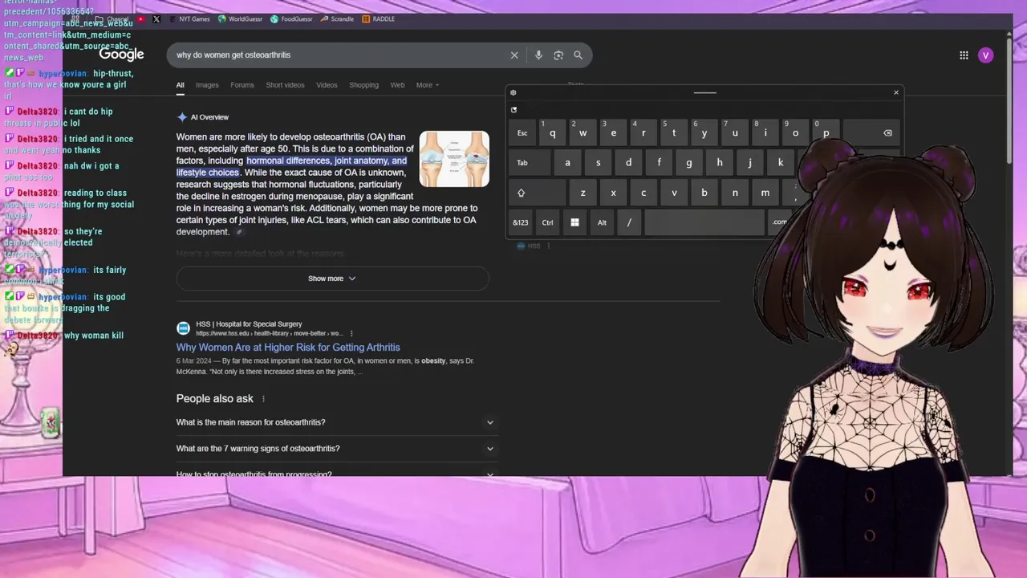
Task: Tap the Shift arrow key on keyboard
Action: (x=536, y=193)
